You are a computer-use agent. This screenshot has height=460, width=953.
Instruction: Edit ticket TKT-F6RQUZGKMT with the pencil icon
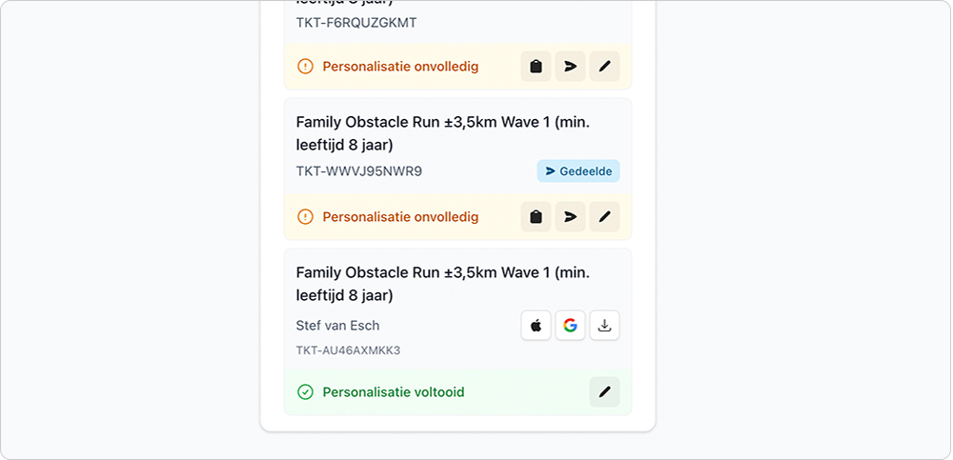[604, 67]
